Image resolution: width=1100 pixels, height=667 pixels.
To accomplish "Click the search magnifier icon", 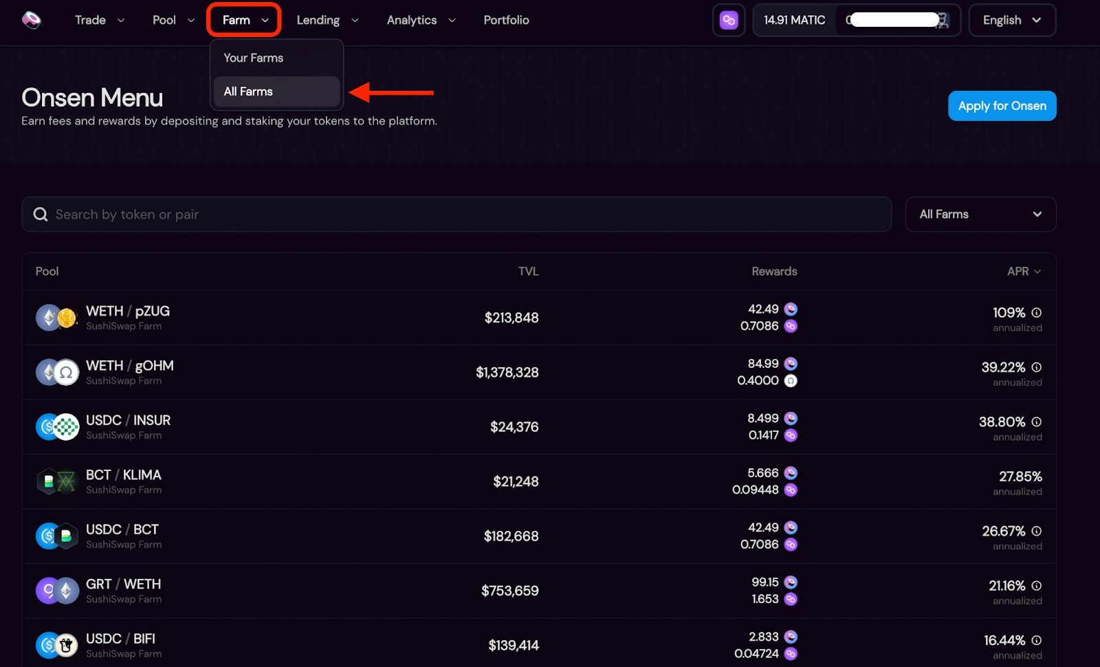I will (41, 215).
